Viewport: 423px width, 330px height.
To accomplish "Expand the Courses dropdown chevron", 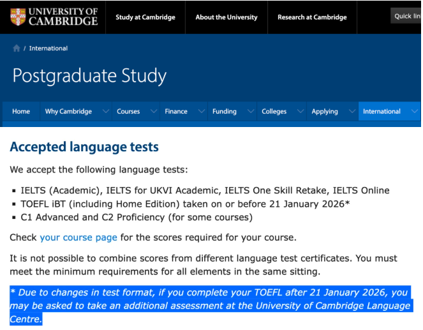I will (152, 111).
